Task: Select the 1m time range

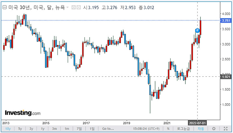Action: 67,129
